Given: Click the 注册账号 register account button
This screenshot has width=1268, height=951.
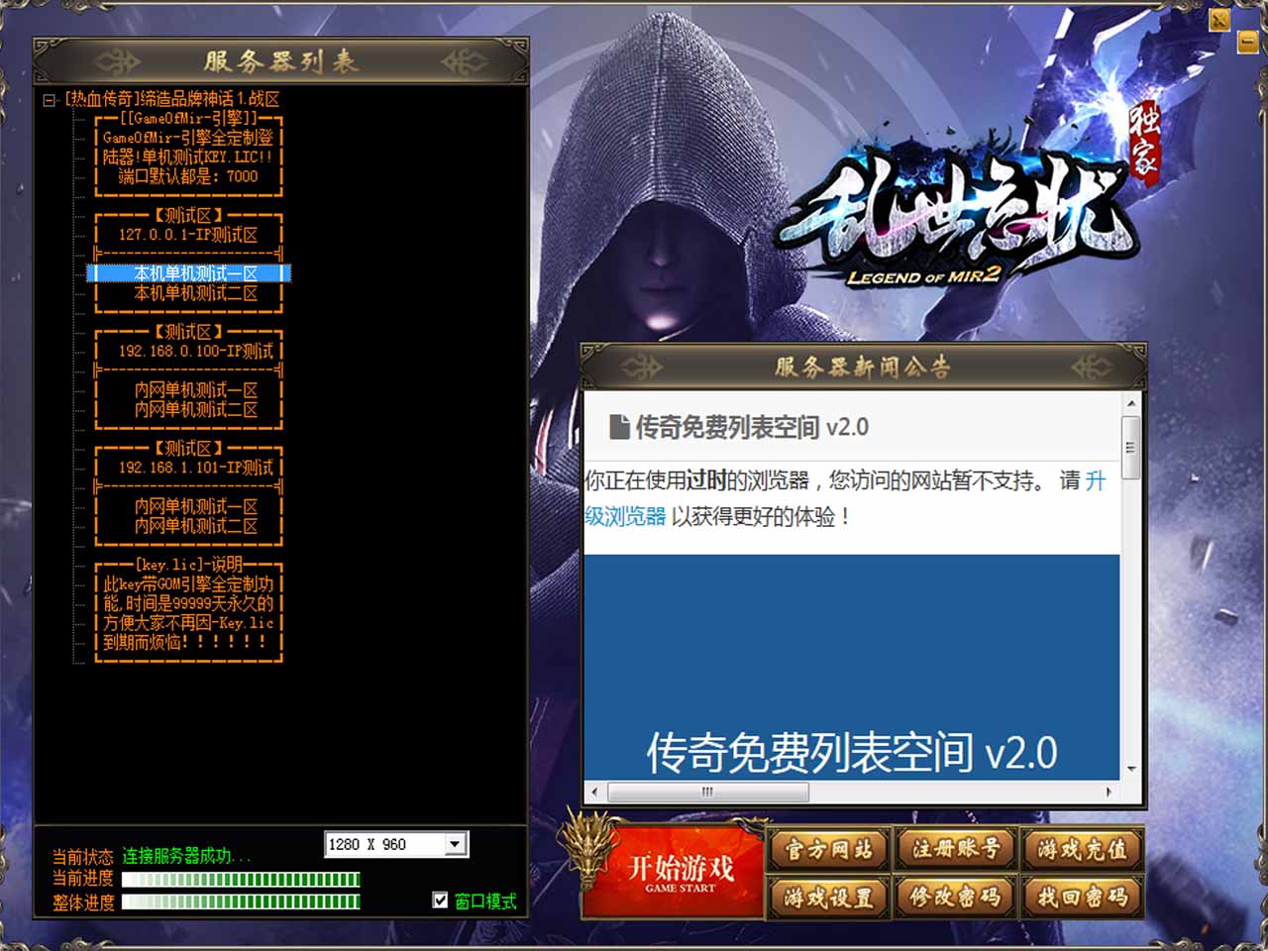Looking at the screenshot, I should 956,850.
